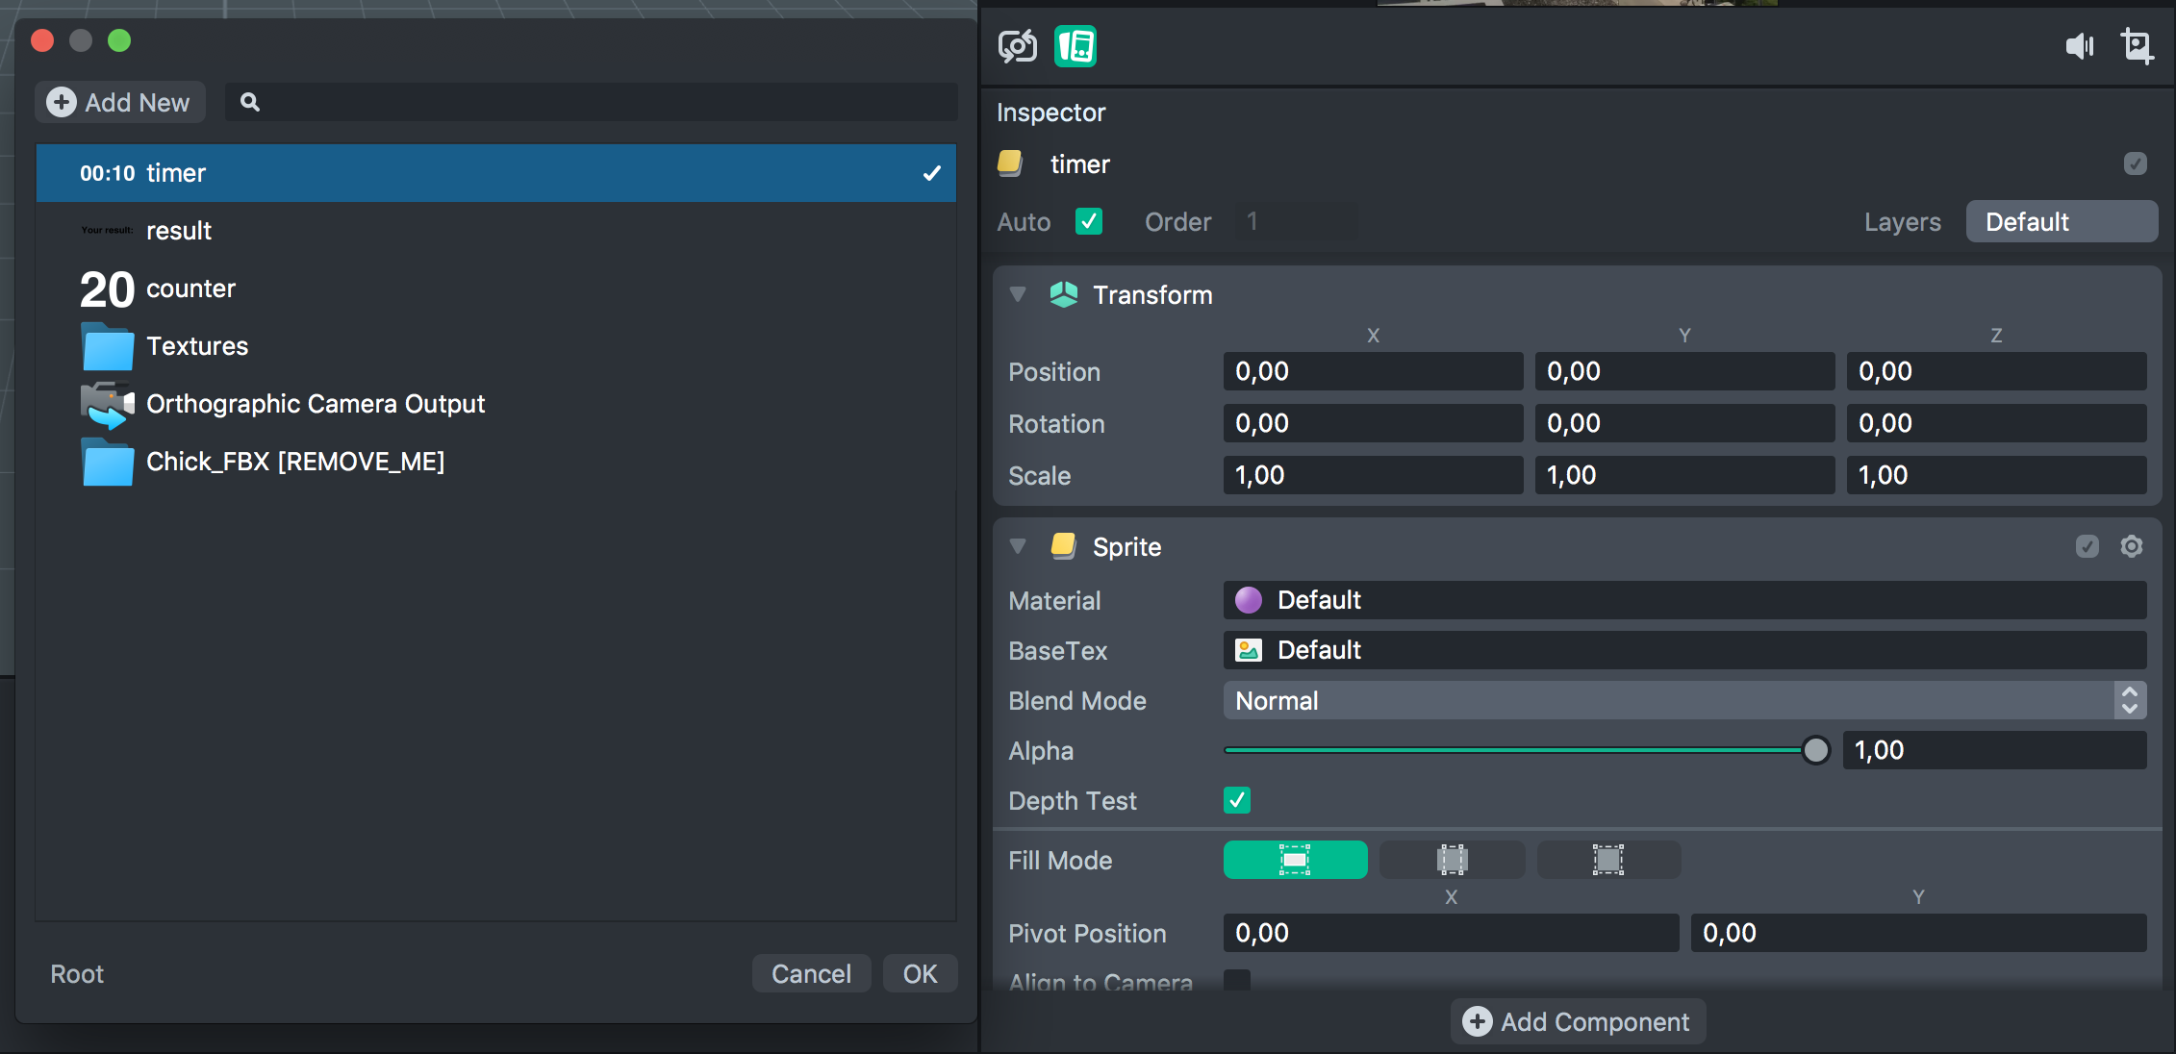Select the Textures folder in the list
Viewport: 2176px width, 1054px height.
[x=196, y=346]
